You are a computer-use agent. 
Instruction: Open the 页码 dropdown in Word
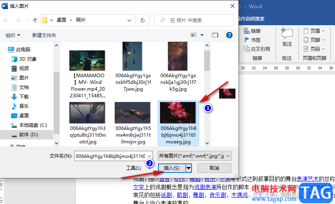tap(314, 49)
